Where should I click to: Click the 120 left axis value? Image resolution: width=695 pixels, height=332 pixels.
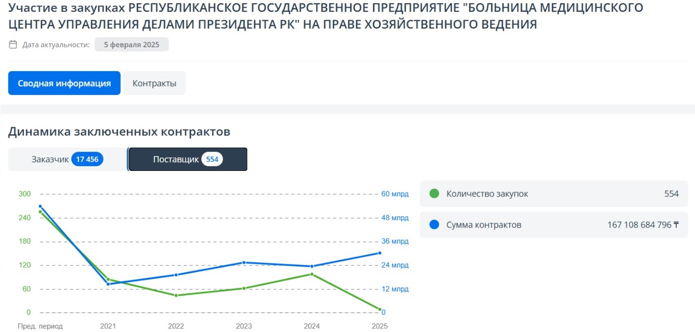click(x=25, y=265)
